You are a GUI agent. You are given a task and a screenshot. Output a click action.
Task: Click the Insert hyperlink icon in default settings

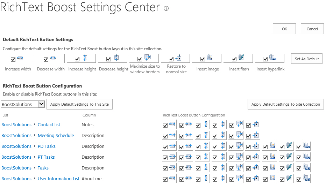click(273, 58)
